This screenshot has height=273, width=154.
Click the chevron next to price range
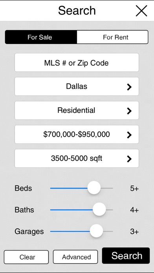129,135
